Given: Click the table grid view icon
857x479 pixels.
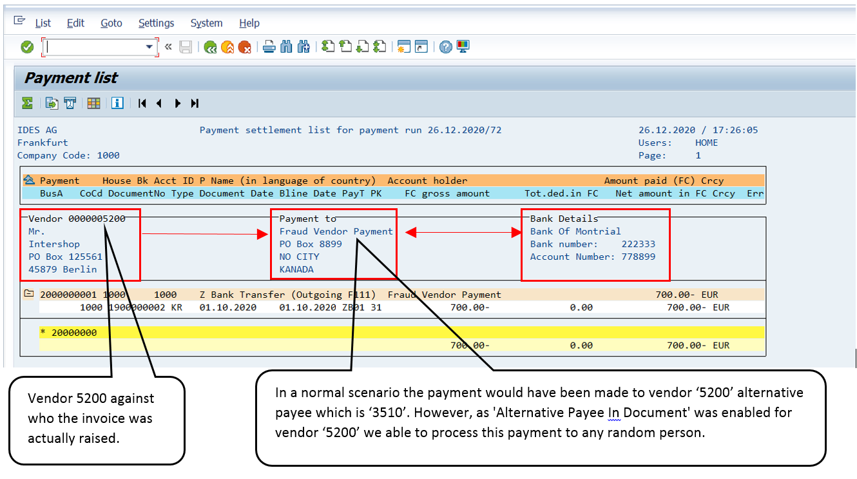Looking at the screenshot, I should [x=93, y=103].
